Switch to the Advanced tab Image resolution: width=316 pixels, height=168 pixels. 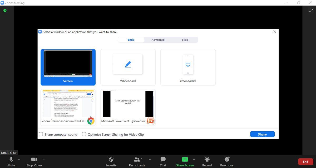[x=158, y=40]
